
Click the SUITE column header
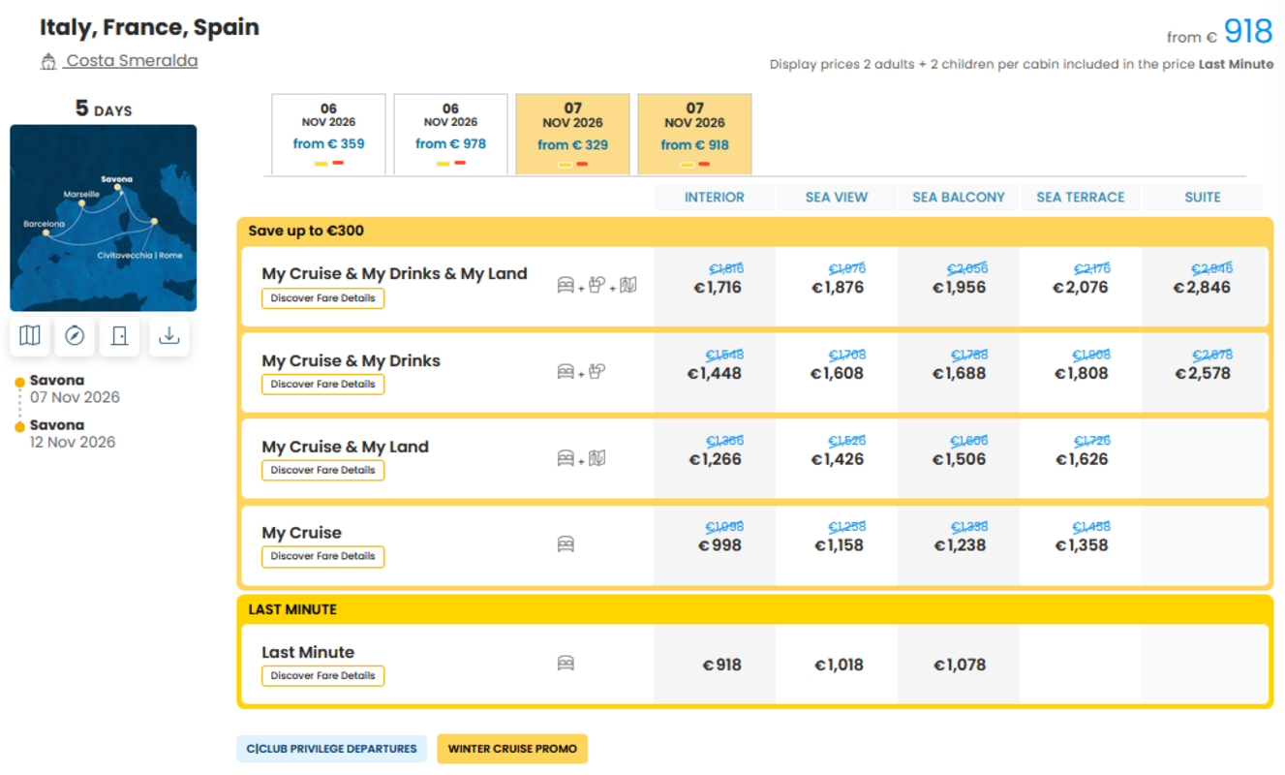point(1203,198)
